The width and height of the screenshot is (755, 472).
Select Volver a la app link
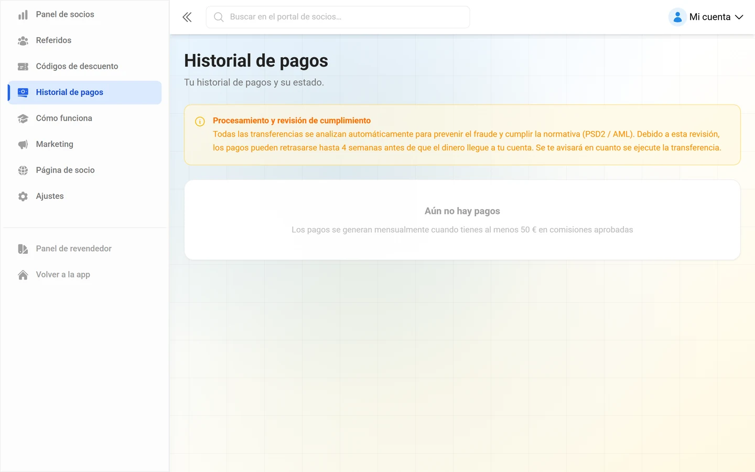pos(84,275)
